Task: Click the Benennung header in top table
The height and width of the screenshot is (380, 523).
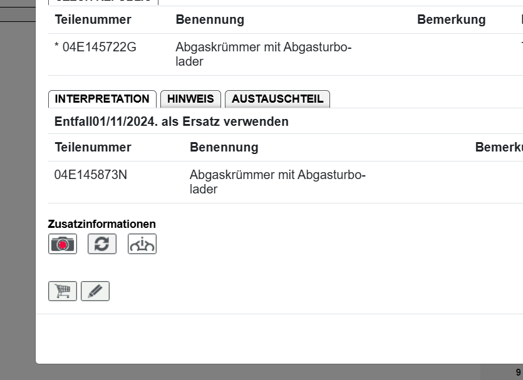Action: tap(210, 19)
